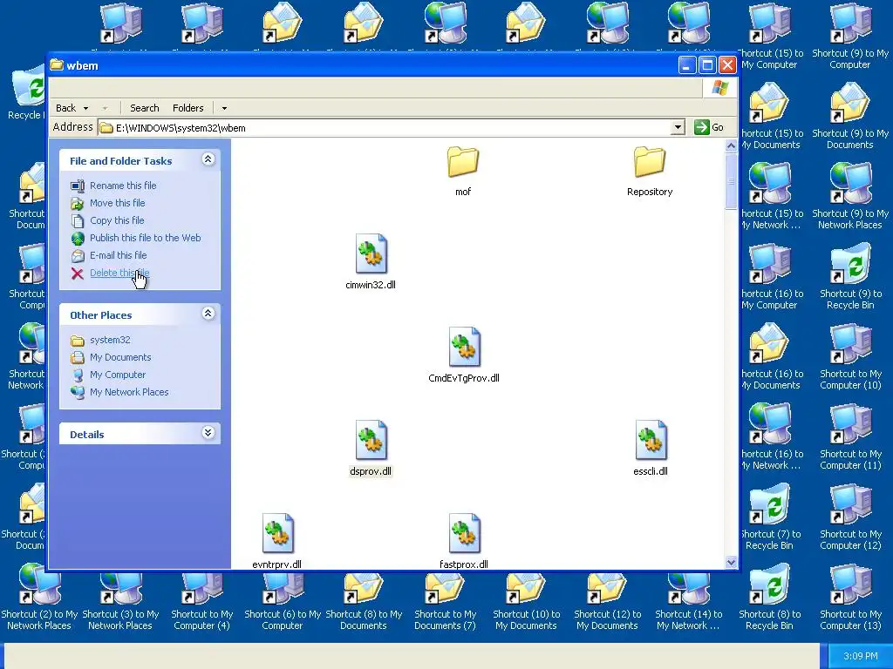Click the Publish to Web globe icon
The image size is (893, 669).
click(78, 239)
